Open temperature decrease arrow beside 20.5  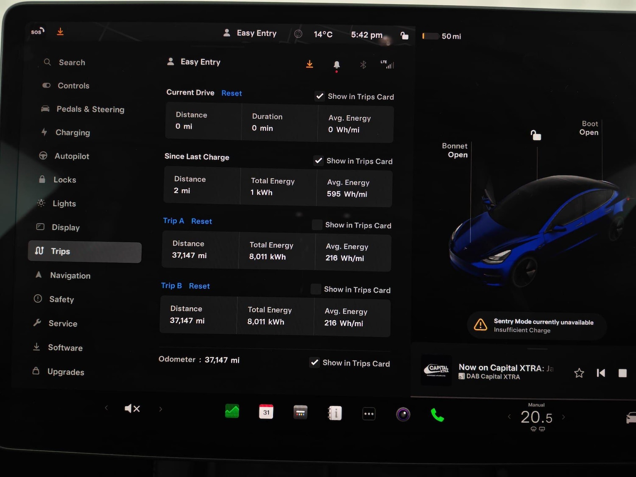click(x=509, y=417)
